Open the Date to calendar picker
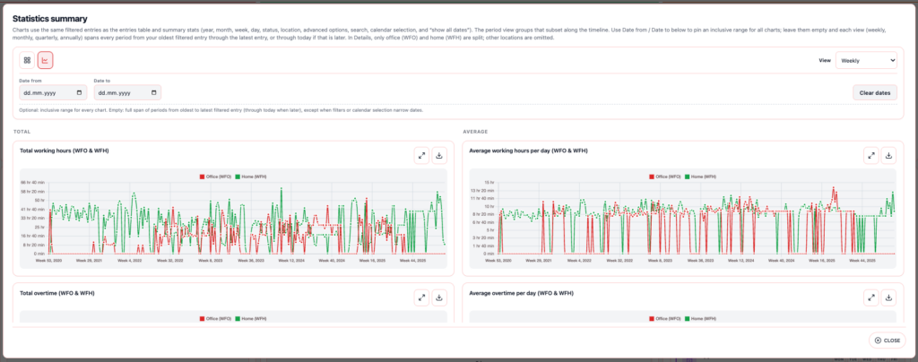This screenshot has width=918, height=362. tap(154, 92)
